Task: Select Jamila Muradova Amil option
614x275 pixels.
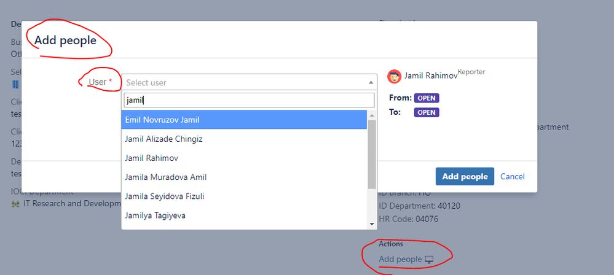Action: coord(244,177)
